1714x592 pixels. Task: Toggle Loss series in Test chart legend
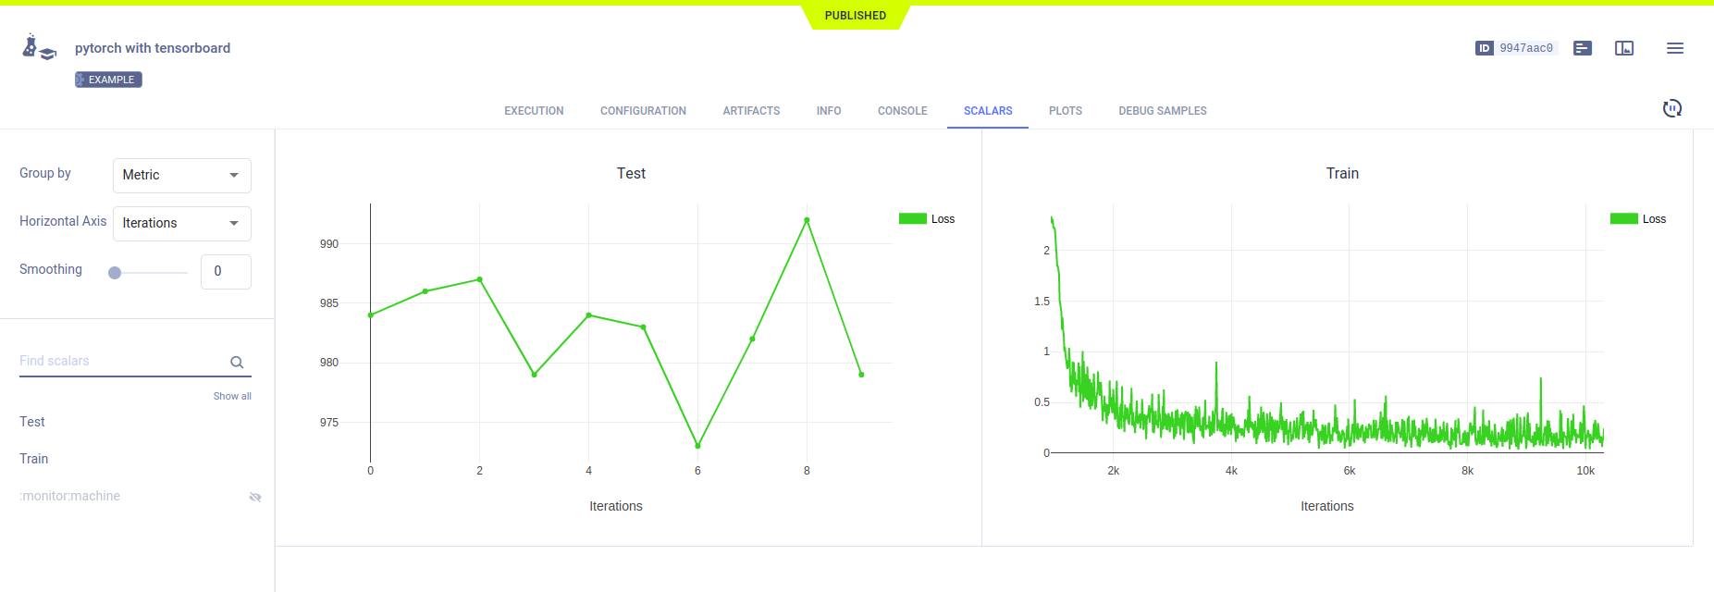coord(927,219)
